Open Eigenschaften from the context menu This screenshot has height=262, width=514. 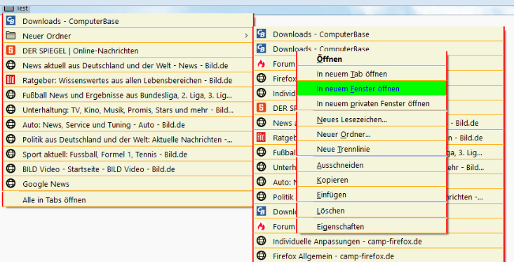[x=372, y=226]
